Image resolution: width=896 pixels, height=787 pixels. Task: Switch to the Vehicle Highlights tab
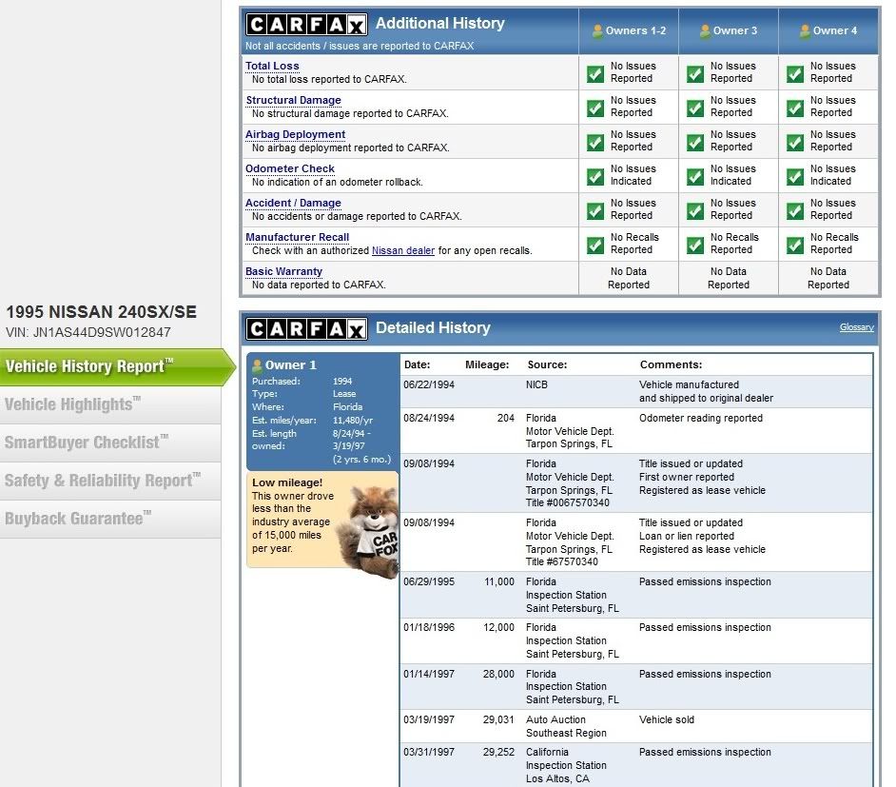tap(110, 404)
